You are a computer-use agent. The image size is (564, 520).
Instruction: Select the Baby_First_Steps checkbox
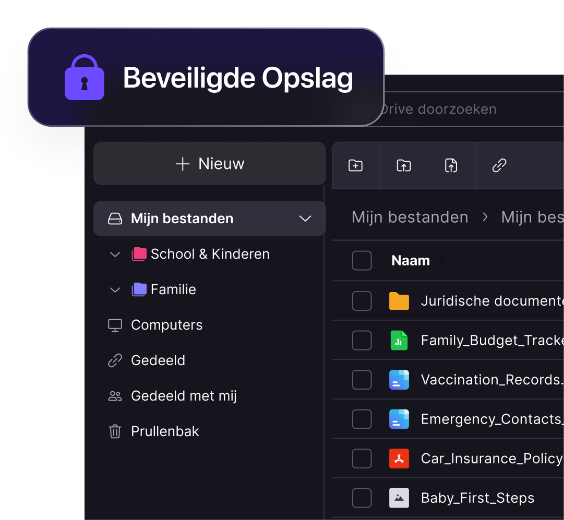[362, 498]
